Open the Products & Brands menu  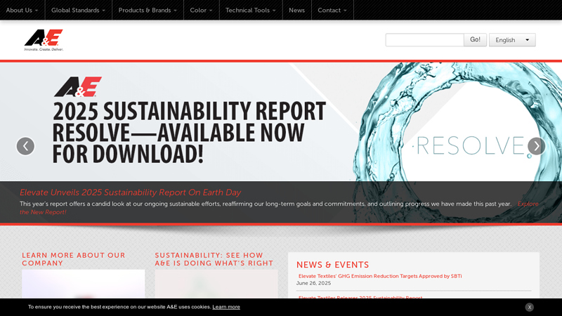pos(148,10)
